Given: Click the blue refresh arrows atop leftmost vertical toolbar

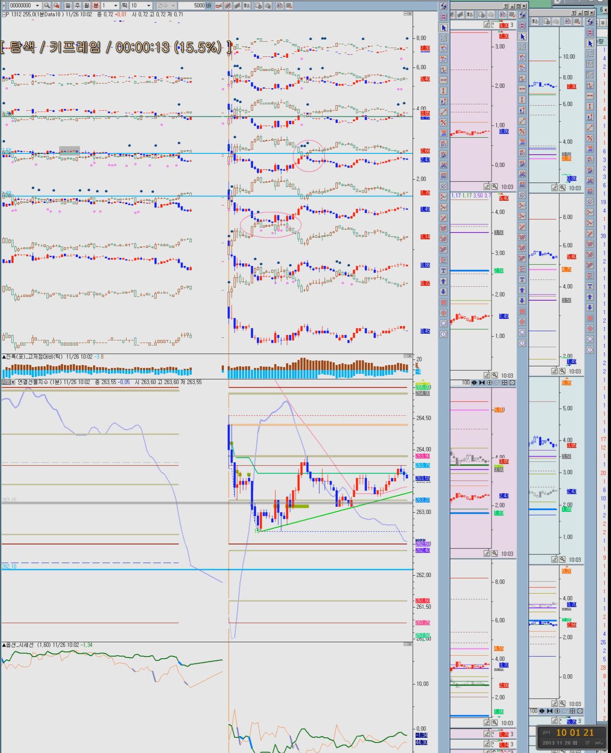Looking at the screenshot, I should pyautogui.click(x=444, y=6).
